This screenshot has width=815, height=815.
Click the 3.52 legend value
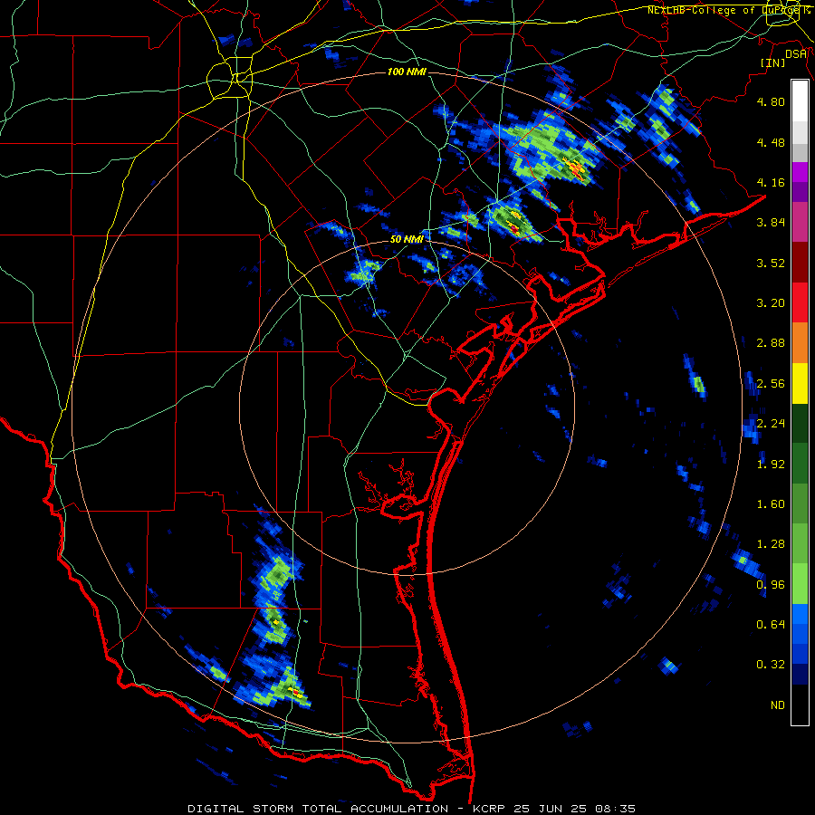[x=771, y=263]
